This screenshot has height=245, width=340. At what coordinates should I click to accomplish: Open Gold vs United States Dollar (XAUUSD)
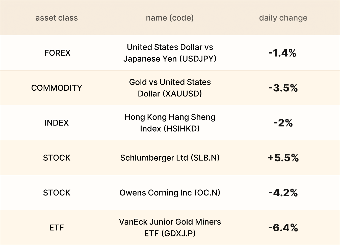point(170,88)
